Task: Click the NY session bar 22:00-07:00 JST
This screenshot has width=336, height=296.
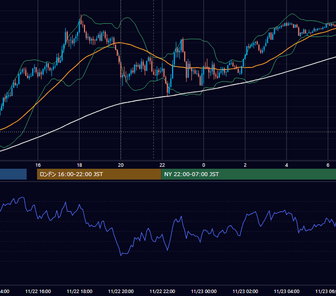Action: coord(249,174)
